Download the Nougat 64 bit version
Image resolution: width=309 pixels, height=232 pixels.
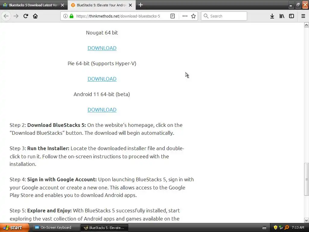pos(102,48)
